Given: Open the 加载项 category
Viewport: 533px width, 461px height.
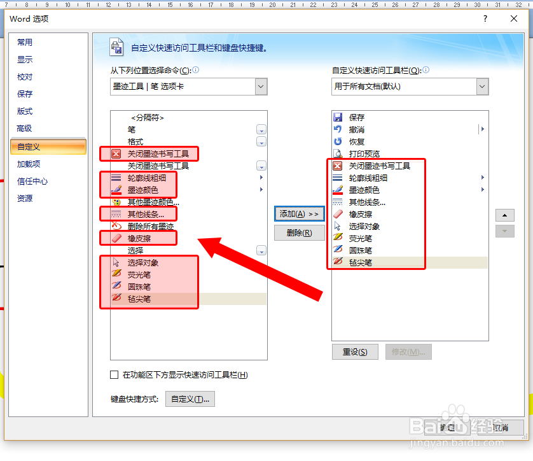Looking at the screenshot, I should 29,164.
